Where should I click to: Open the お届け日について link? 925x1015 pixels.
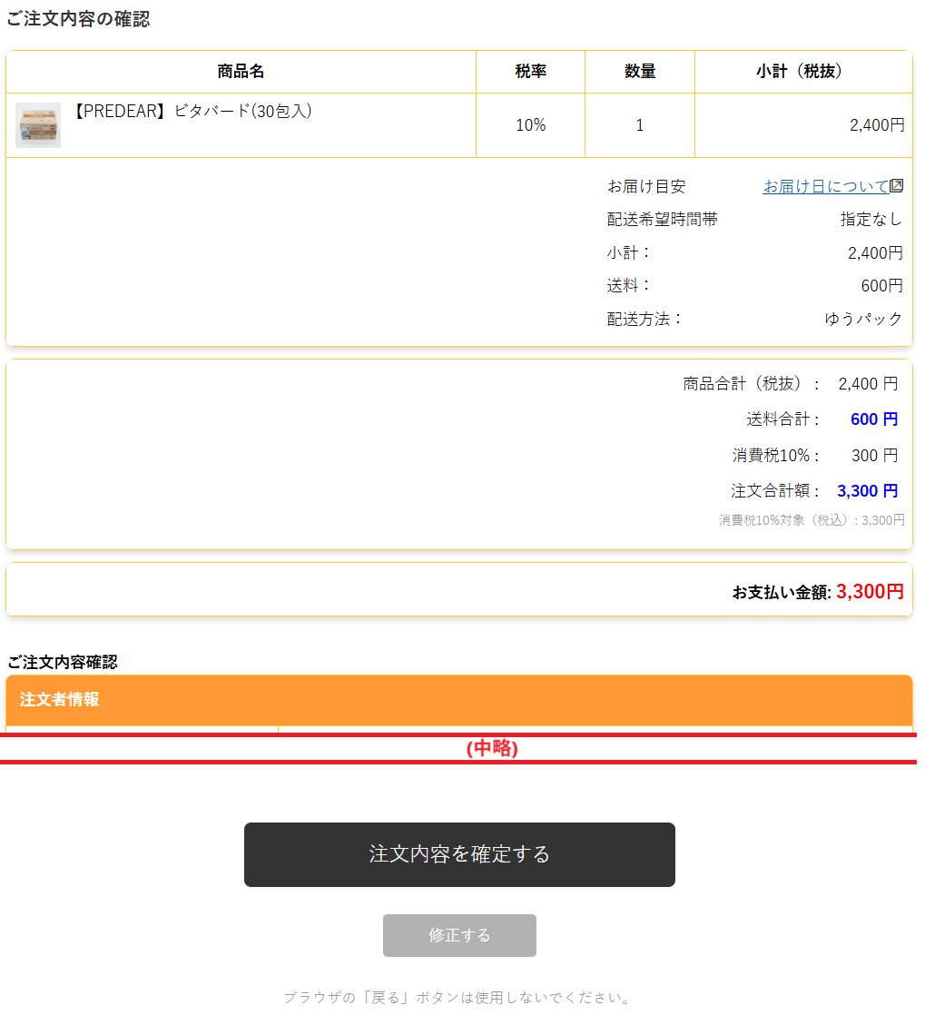click(825, 186)
